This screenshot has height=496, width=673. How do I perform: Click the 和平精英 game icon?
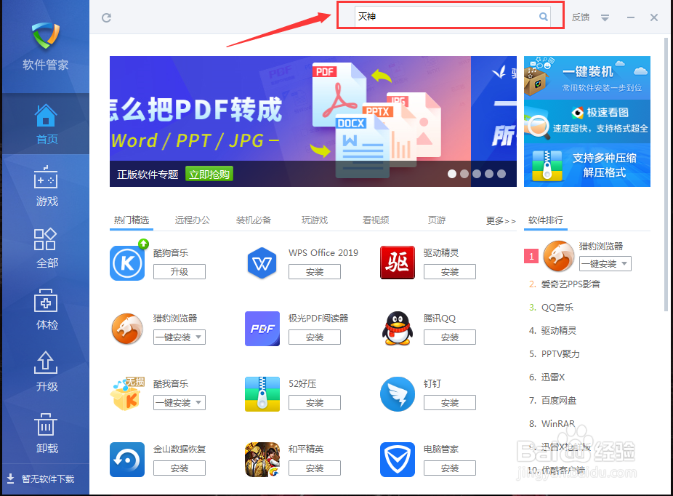click(x=262, y=460)
